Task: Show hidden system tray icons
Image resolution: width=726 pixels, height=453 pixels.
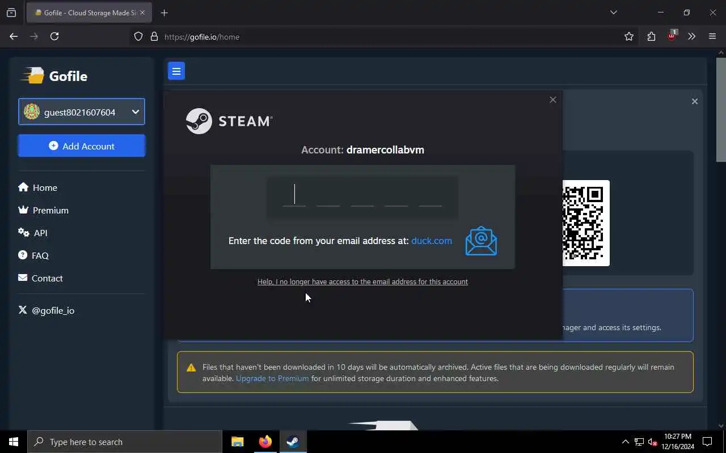Action: (x=625, y=442)
